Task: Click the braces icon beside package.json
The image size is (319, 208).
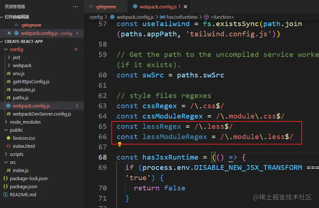Action: (x=6, y=186)
